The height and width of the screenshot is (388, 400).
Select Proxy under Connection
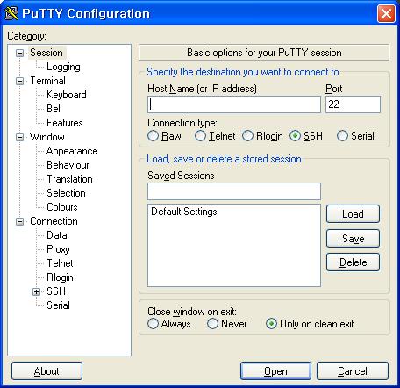58,249
